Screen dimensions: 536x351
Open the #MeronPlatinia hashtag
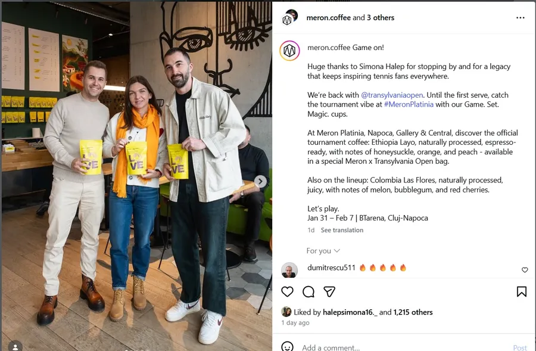409,104
